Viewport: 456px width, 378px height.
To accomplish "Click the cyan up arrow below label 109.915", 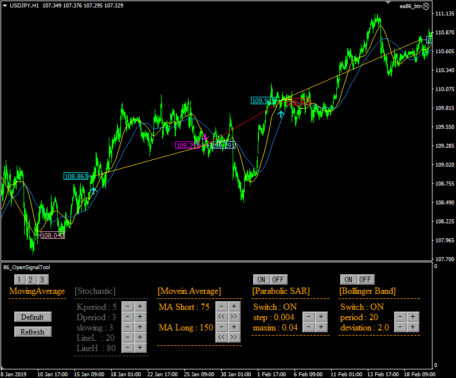I will tap(281, 114).
